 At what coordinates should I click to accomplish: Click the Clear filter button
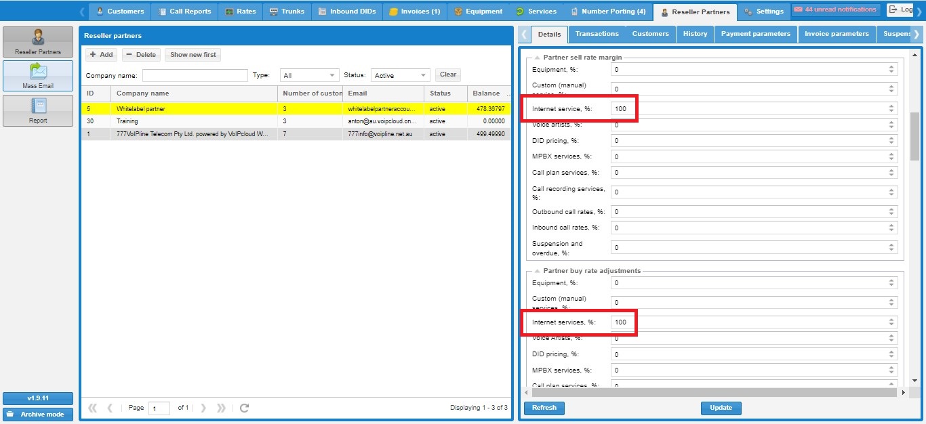[448, 75]
